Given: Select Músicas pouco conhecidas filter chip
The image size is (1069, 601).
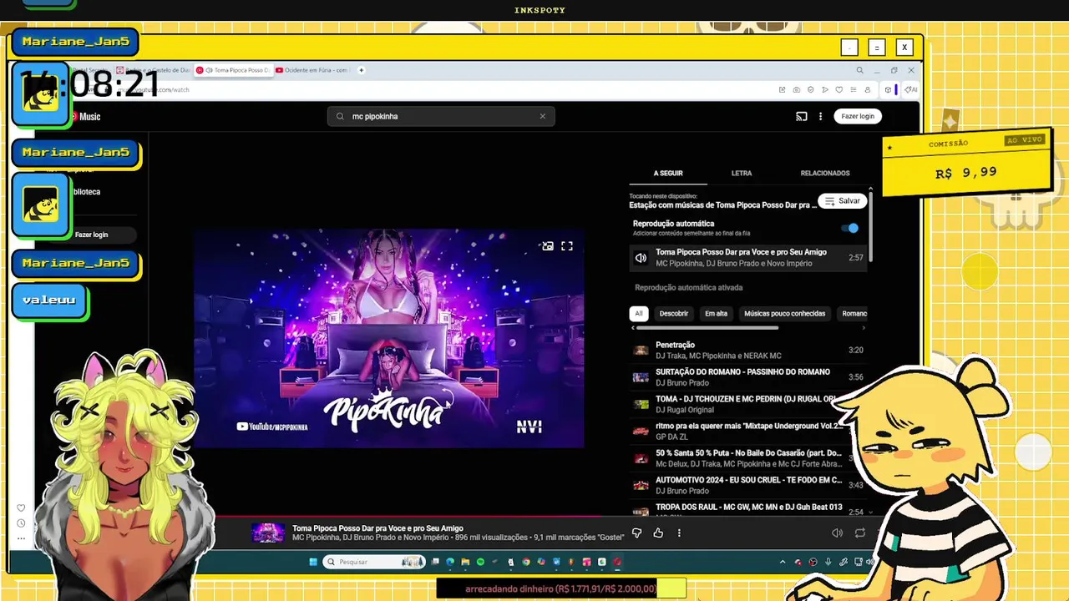Looking at the screenshot, I should tap(785, 314).
